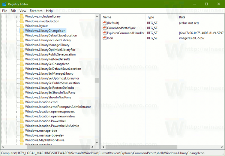The image size is (225, 156).
Task: Select the Windows.location.cmdPromptAsAdministrator key
Action: click(x=58, y=107)
